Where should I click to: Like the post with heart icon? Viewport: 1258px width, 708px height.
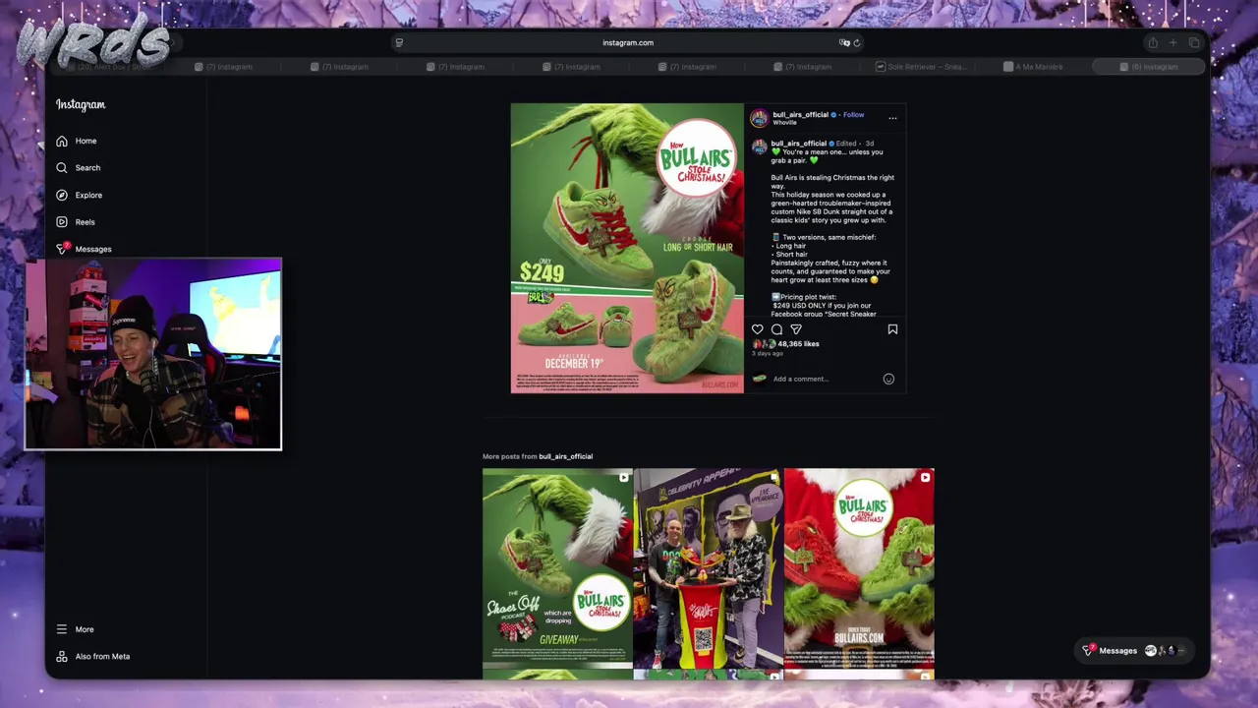tap(758, 329)
